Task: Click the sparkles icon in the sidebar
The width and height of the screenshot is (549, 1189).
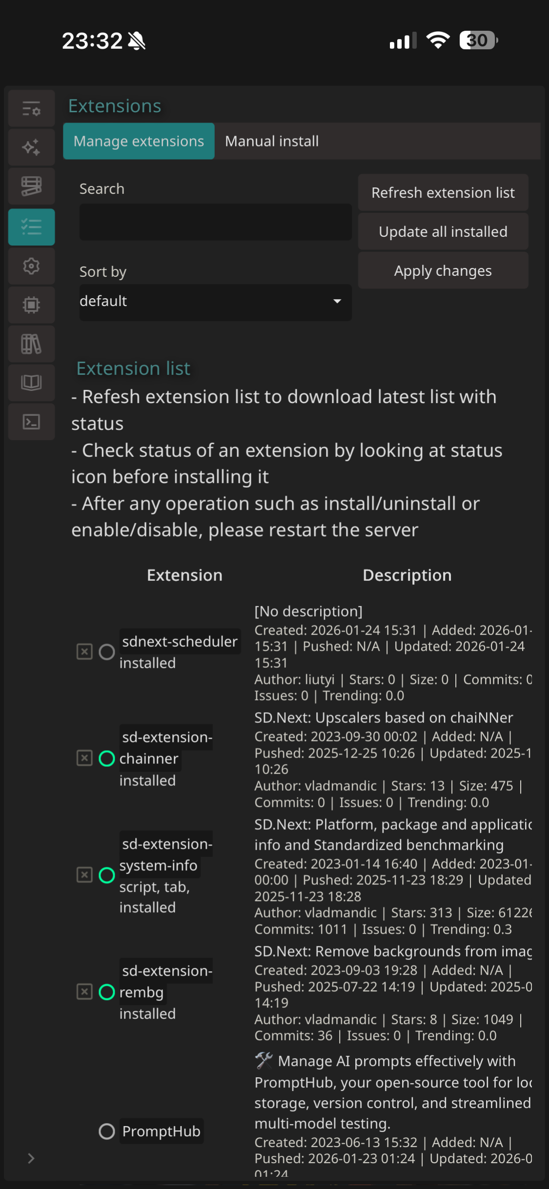Action: [31, 147]
